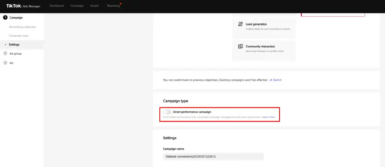Open step 2 Ad group
The height and width of the screenshot is (167, 385).
pos(15,53)
